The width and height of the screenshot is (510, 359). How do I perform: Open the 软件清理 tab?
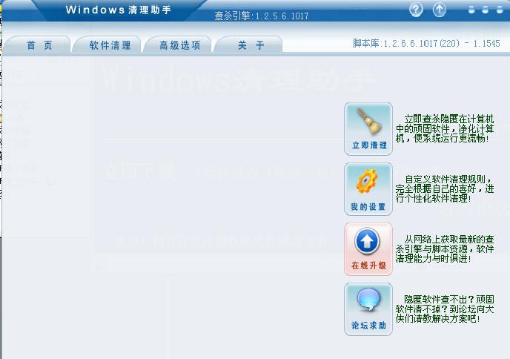[x=108, y=45]
